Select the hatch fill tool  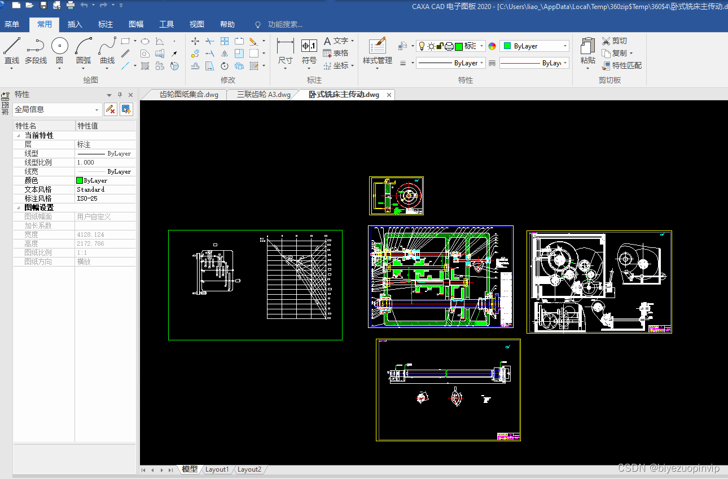(x=145, y=66)
